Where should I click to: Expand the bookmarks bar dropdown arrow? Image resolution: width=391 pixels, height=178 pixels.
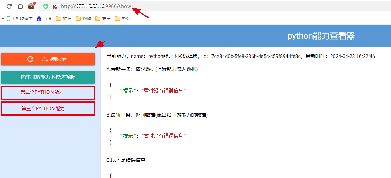click(2, 19)
